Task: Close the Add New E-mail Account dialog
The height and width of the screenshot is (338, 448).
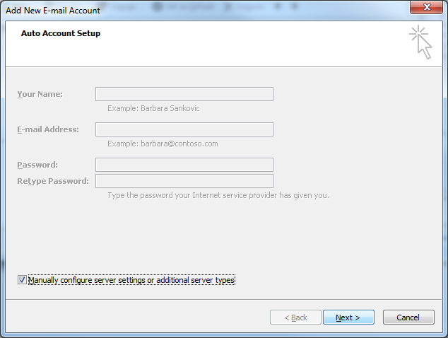Action: [426, 7]
